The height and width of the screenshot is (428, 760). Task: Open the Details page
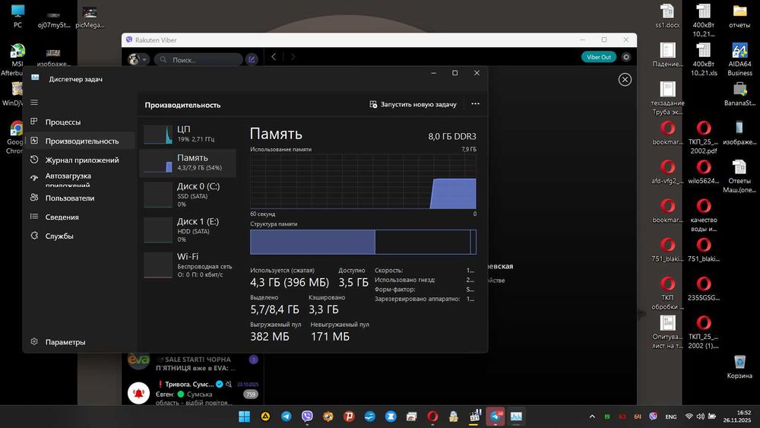click(80, 217)
